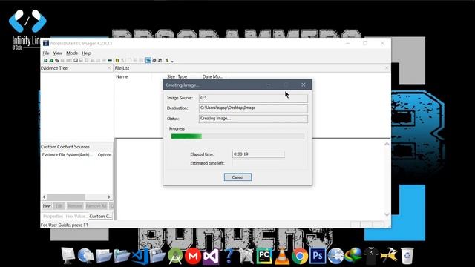Click the New button in Custom Content Sources
Viewport: 475px width, 267px height.
(x=47, y=206)
